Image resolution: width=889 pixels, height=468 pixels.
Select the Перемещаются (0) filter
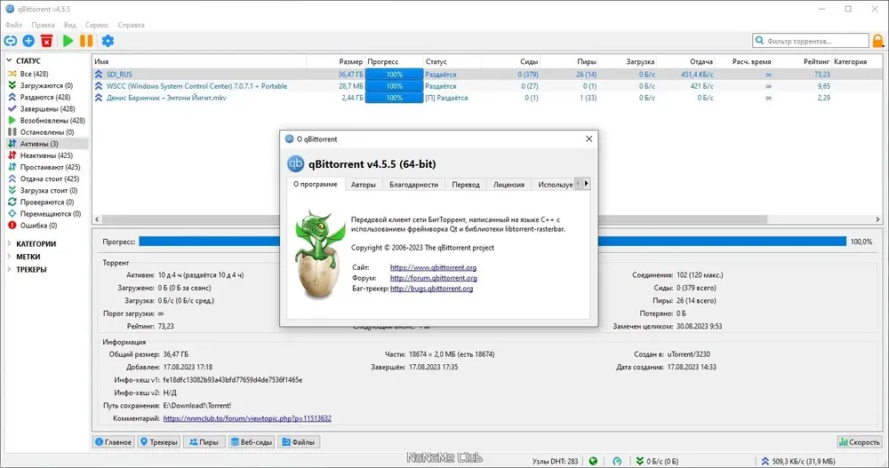click(50, 214)
